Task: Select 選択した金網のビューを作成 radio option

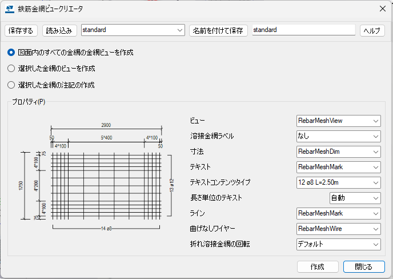Action: (x=11, y=69)
